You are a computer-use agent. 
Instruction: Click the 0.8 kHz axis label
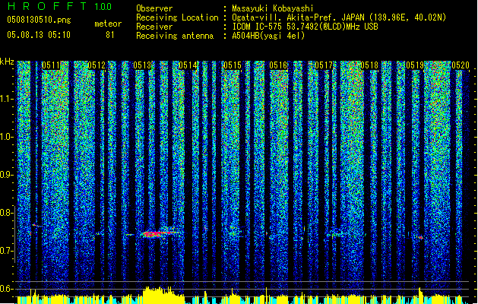pyautogui.click(x=7, y=213)
